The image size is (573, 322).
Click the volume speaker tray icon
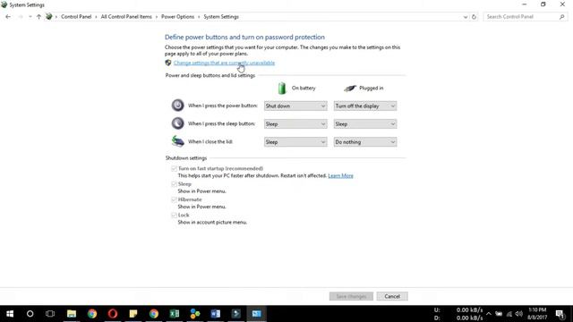coord(519,314)
